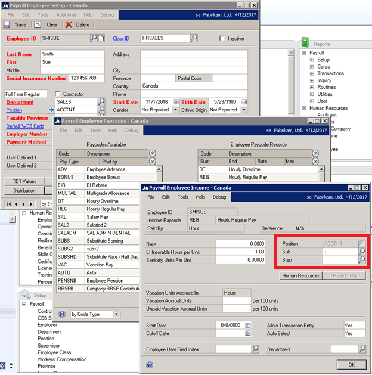Open File menu in Employee Income window
Viewport: 372px width, 375px height.
click(151, 197)
